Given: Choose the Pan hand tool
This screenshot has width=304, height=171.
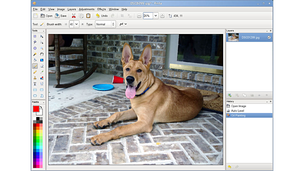Looking at the screenshot, I should coord(42,54).
